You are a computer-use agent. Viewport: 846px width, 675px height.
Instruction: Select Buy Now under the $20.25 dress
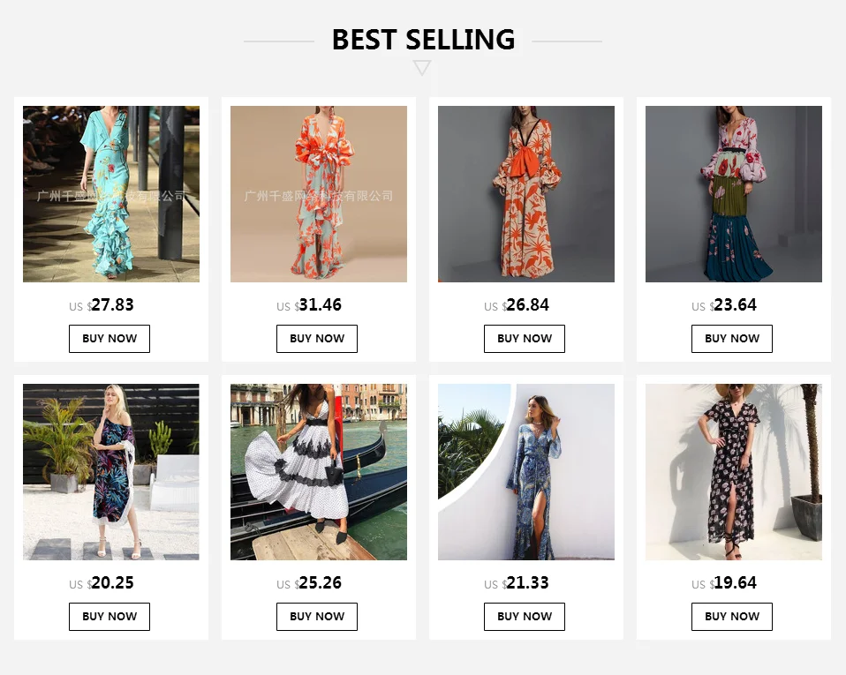point(110,617)
